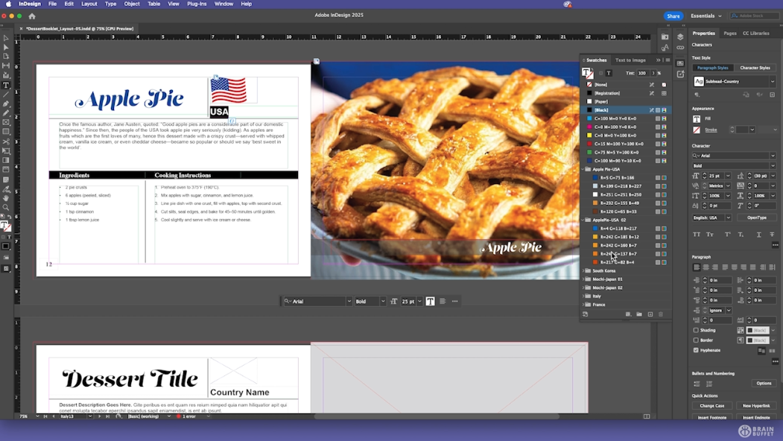
Task: Click the Home icon in title bar
Action: tap(32, 16)
